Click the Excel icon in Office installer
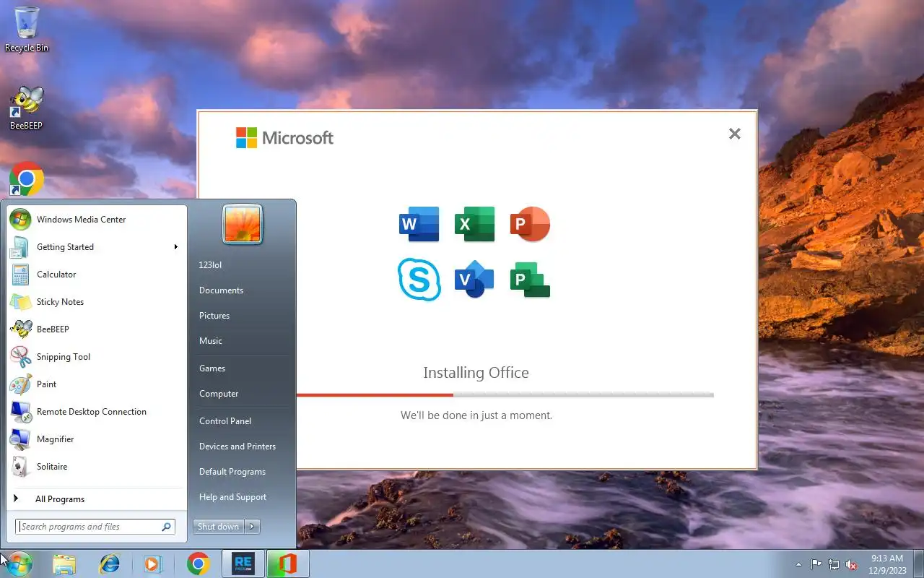 pyautogui.click(x=474, y=224)
